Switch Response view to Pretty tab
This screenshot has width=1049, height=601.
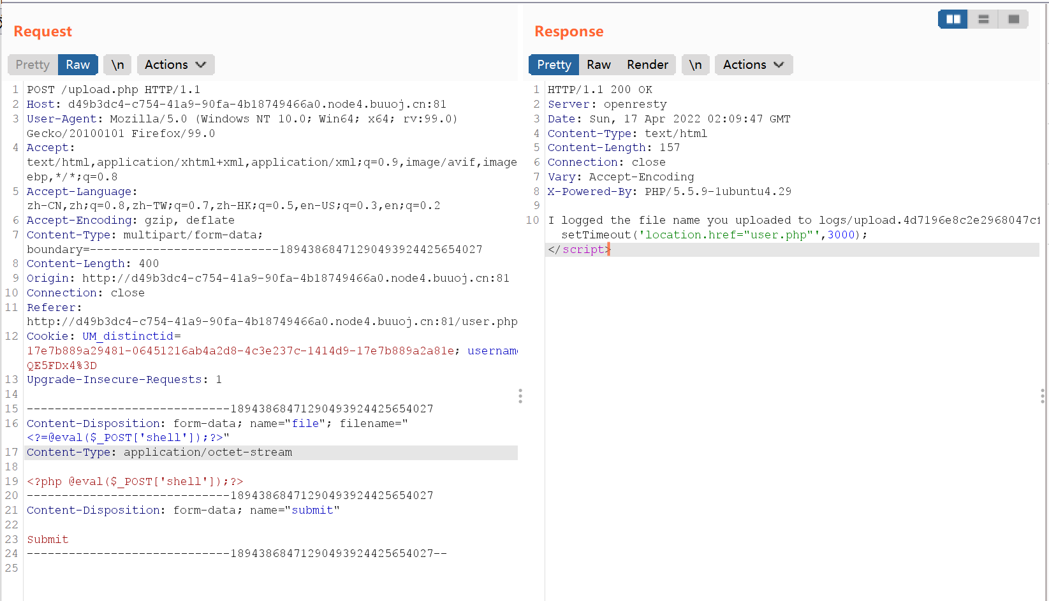554,64
